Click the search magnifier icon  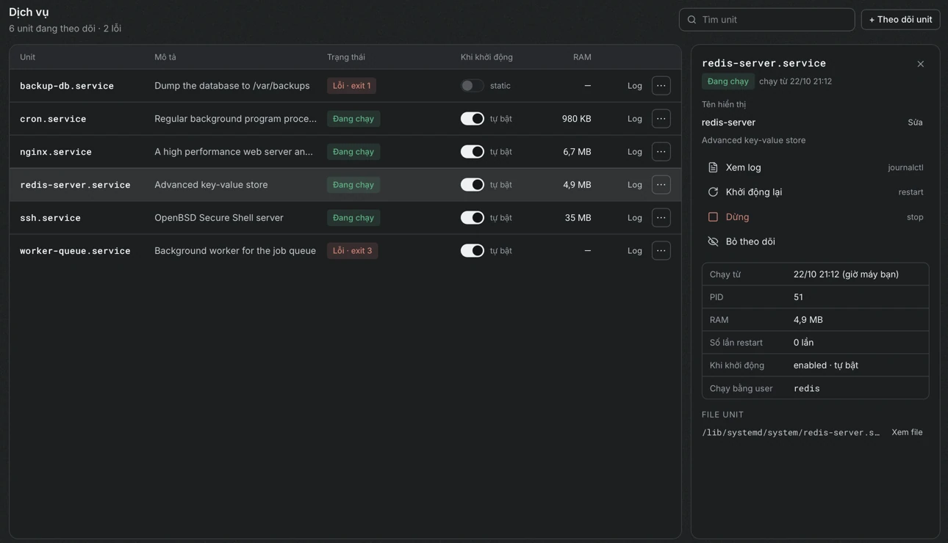[692, 20]
